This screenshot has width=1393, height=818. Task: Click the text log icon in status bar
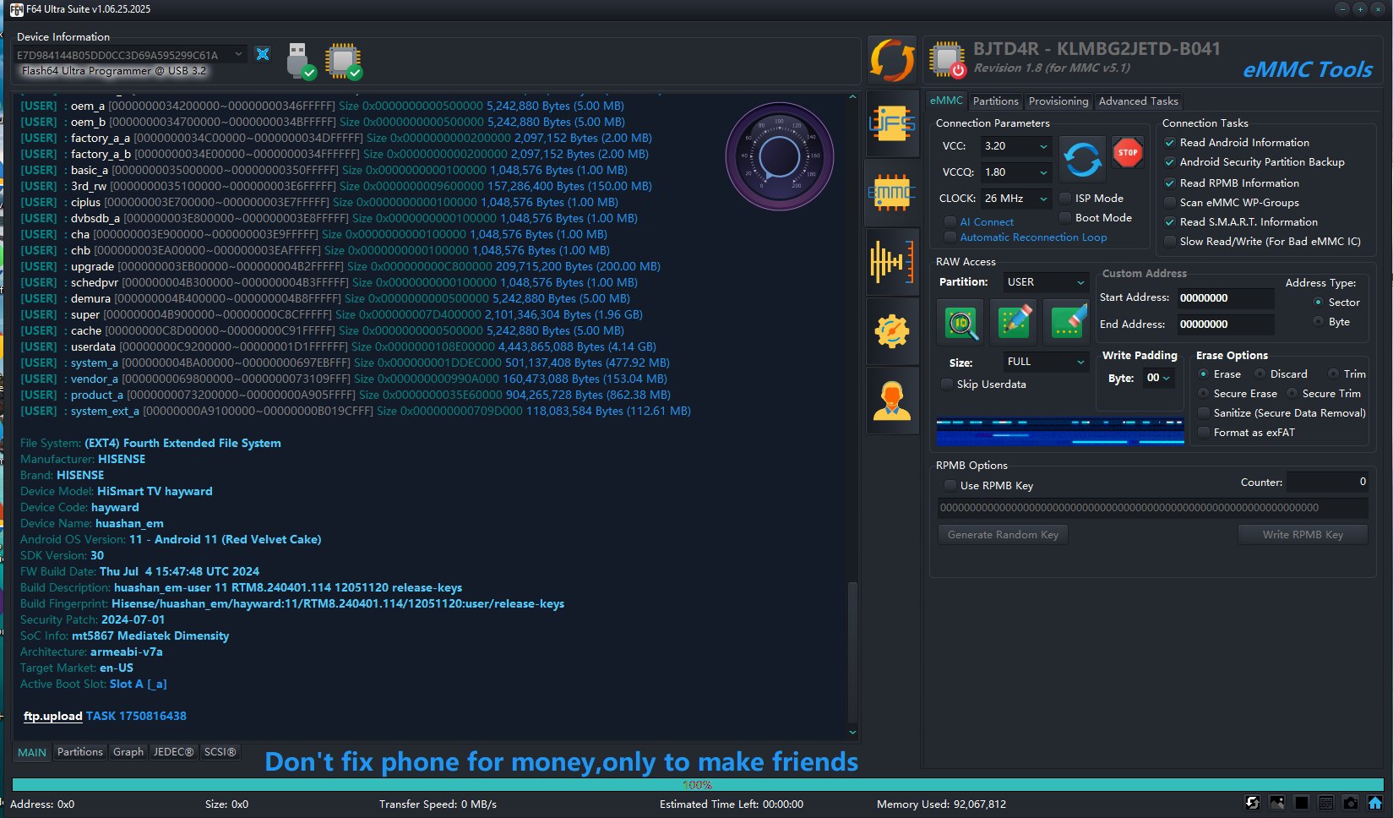[1326, 803]
